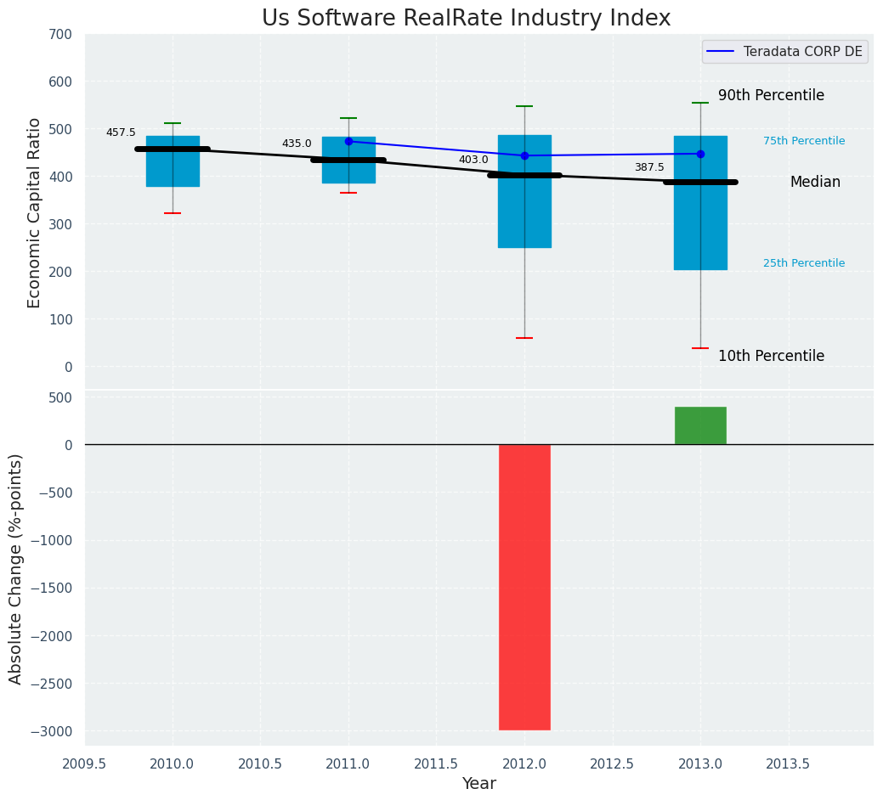Click the 2010 median black marker
The height and width of the screenshot is (800, 883).
(x=173, y=149)
